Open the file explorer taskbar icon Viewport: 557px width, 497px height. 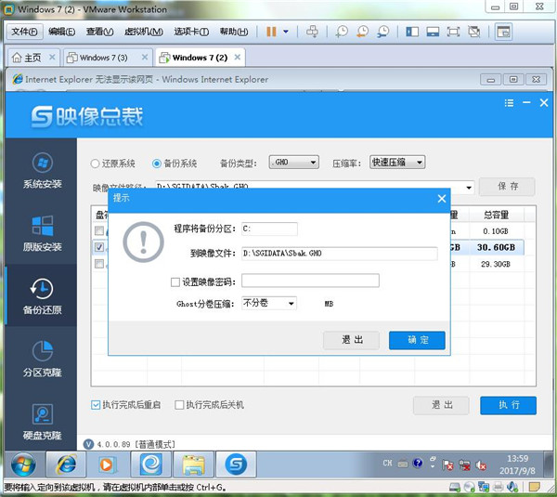coord(194,464)
